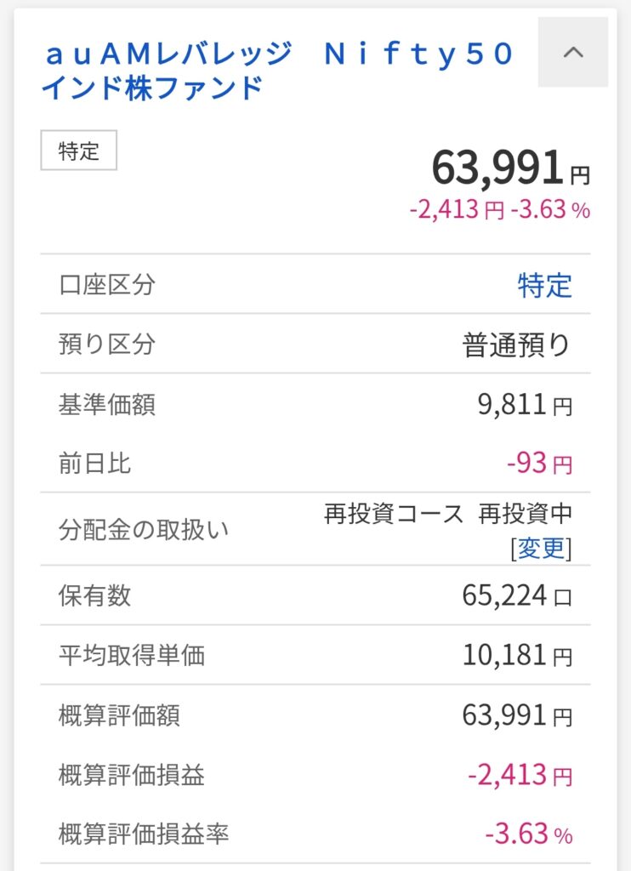631x871 pixels.
Task: Click the 普通預り value text
Action: tap(515, 344)
